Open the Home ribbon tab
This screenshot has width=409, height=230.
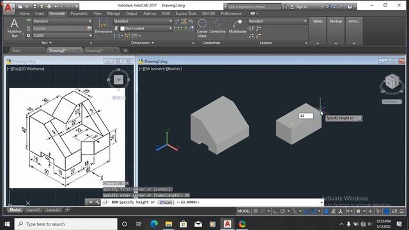click(24, 13)
